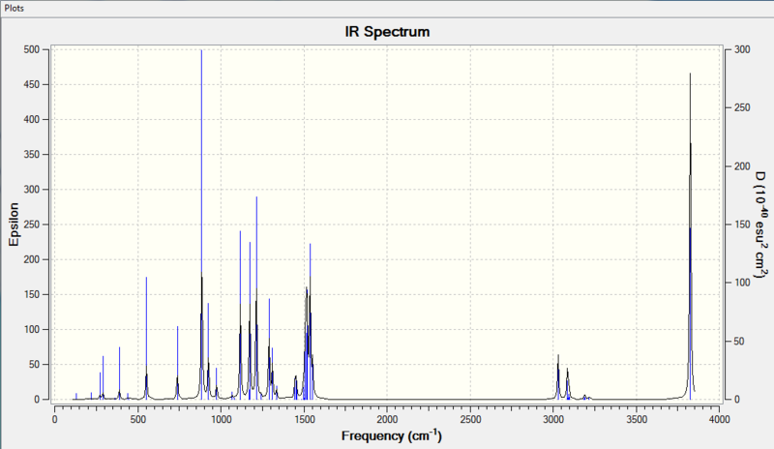This screenshot has height=449, width=774.
Task: Click the blue peak near 390 cm-1
Action: [x=119, y=371]
